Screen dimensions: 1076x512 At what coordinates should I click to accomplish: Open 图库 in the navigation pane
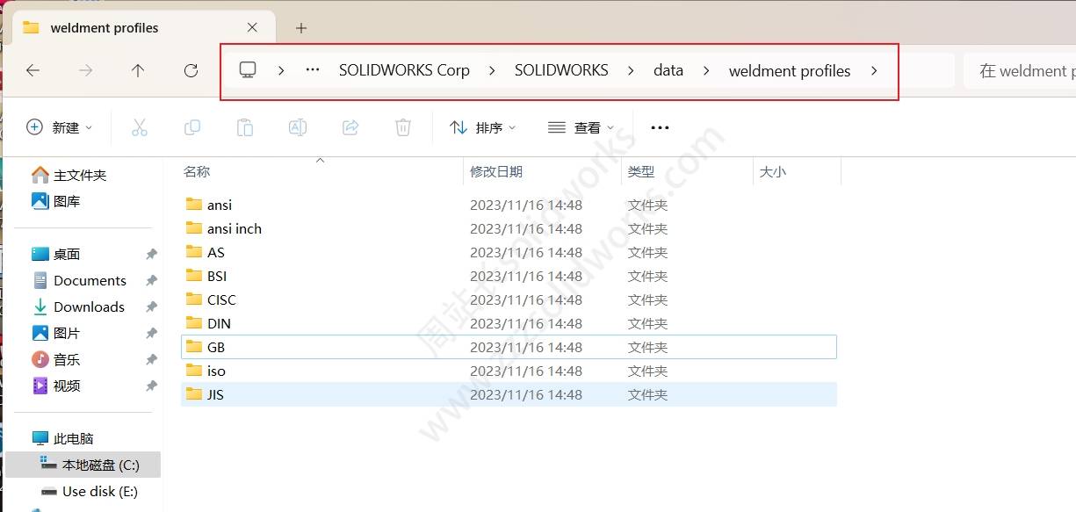[56, 201]
